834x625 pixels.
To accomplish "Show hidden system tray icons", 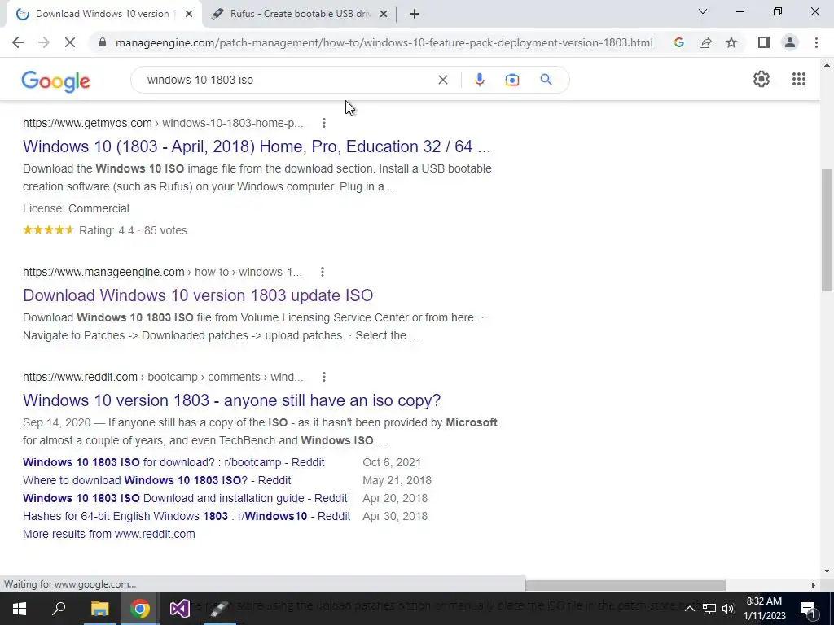I will click(x=689, y=609).
